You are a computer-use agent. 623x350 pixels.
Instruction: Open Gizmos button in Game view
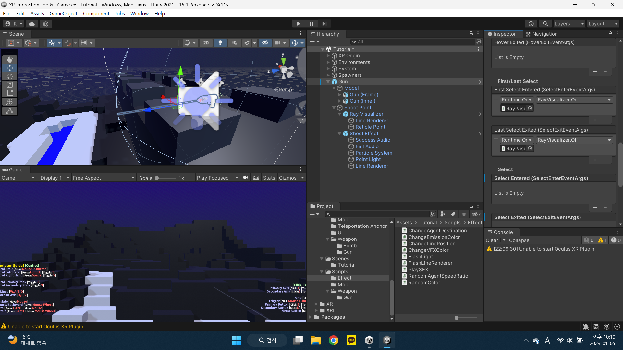pos(288,178)
